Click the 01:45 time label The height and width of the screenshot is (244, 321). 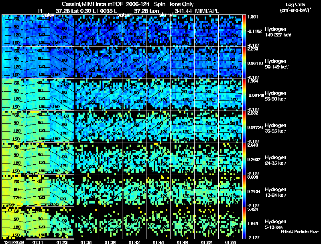click(158, 242)
